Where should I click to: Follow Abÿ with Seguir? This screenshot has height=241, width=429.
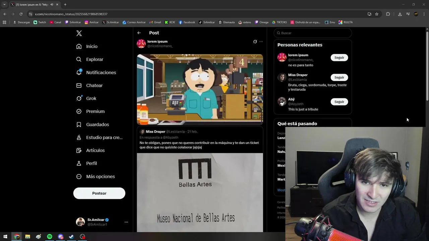(339, 102)
